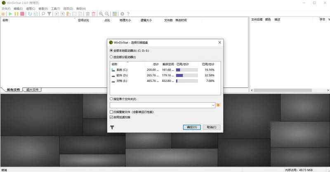Sort main list by 空间占比 column
Viewport: 330px width, 172px height.
click(83, 20)
